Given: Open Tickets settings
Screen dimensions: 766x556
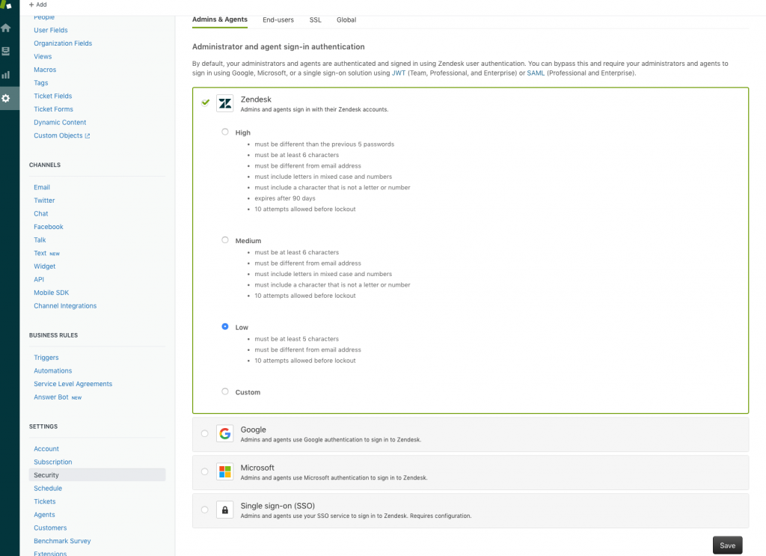Looking at the screenshot, I should point(44,502).
